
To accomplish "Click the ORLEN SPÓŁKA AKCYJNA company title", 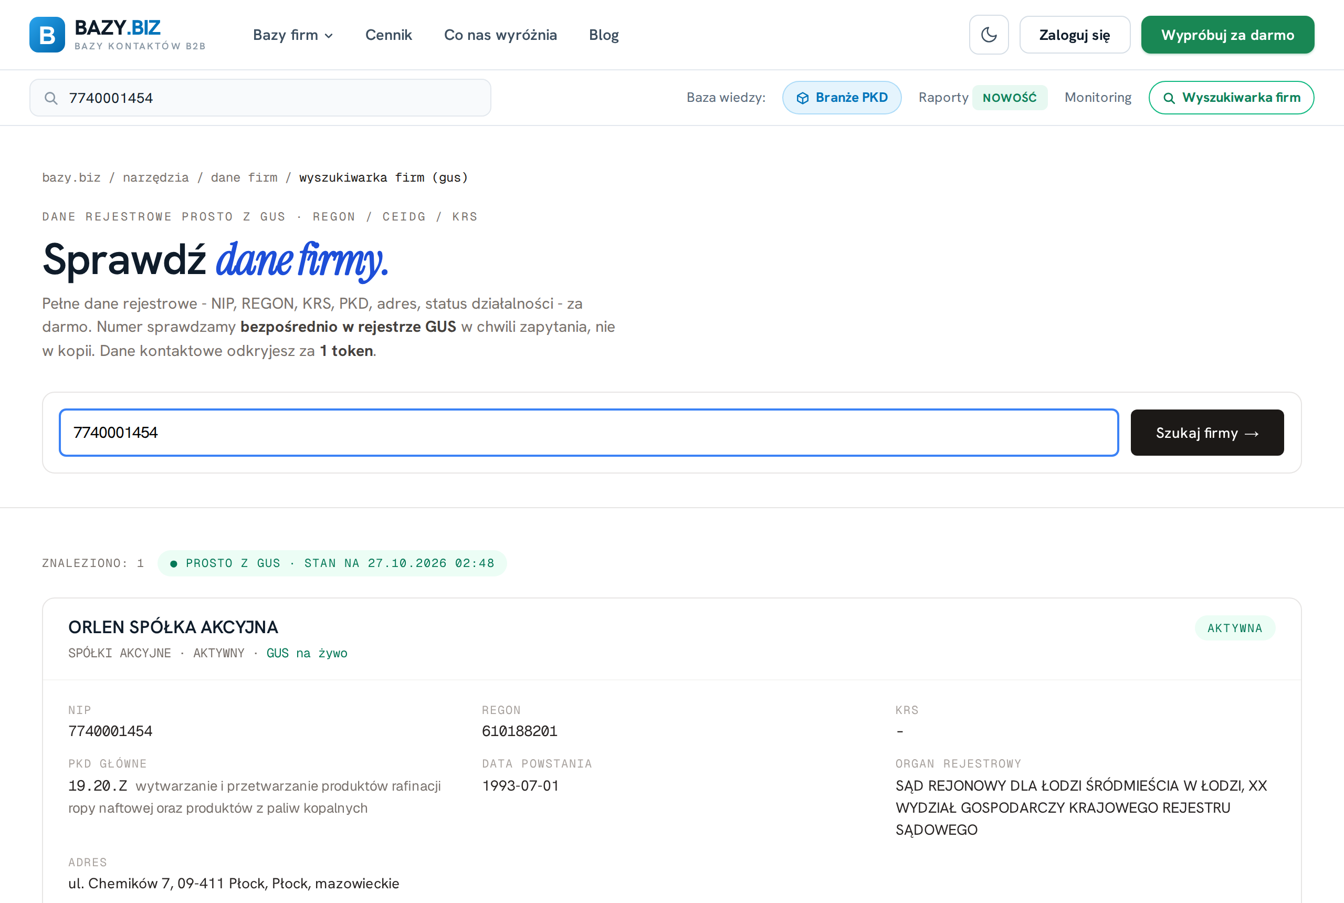I will click(173, 626).
